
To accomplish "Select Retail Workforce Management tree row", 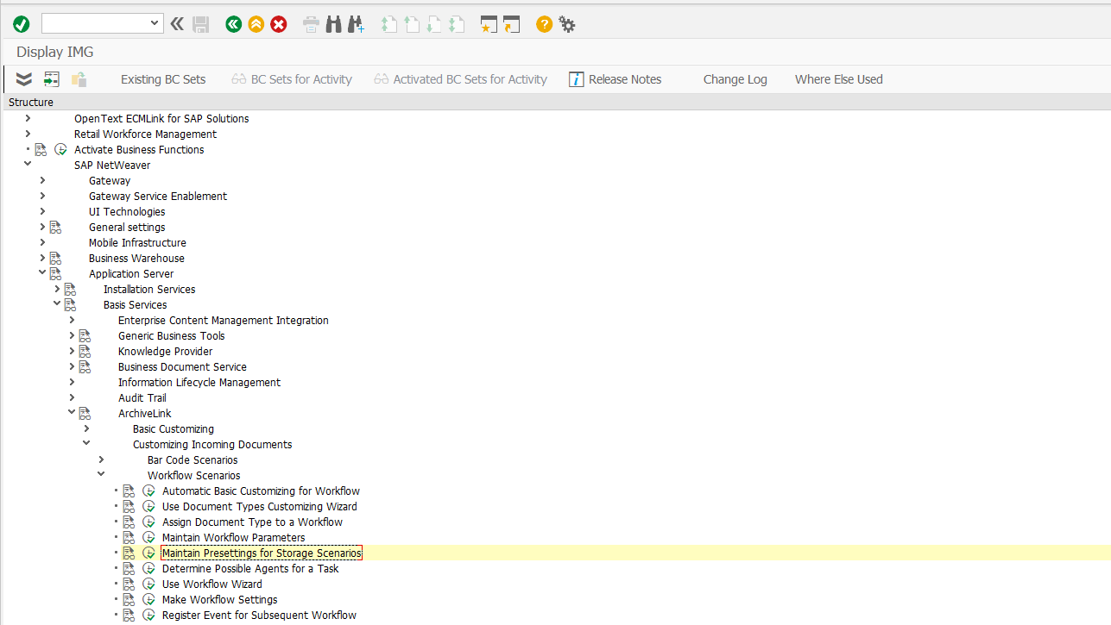I will [x=145, y=134].
